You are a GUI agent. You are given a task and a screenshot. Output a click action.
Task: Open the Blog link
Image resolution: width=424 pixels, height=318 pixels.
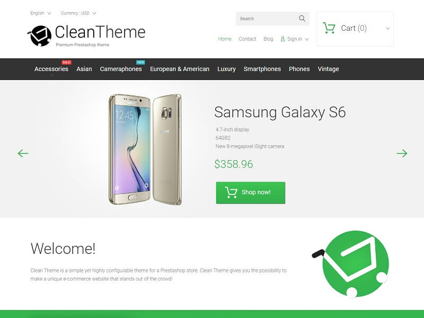pos(268,39)
